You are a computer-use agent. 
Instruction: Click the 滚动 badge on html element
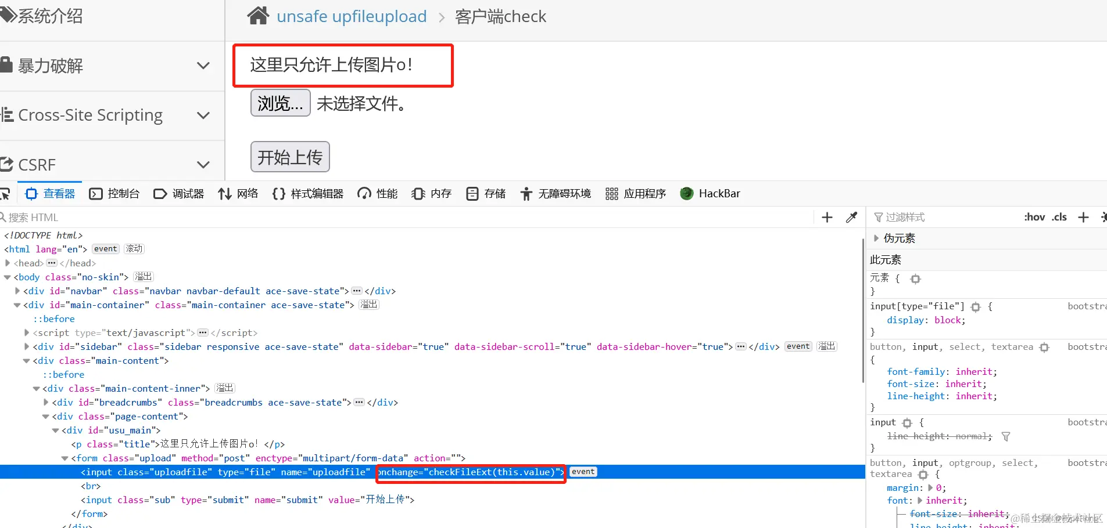[134, 249]
